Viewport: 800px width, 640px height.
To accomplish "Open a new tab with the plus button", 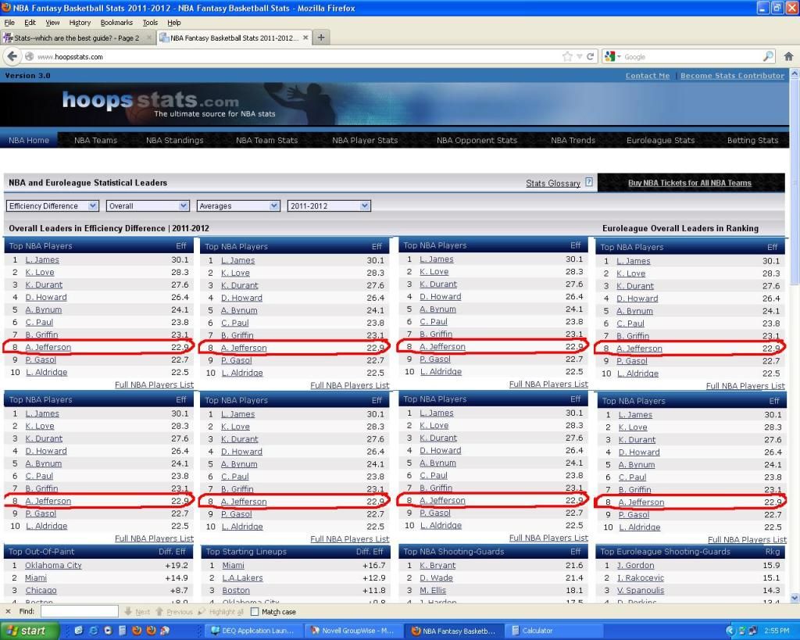I will [321, 38].
